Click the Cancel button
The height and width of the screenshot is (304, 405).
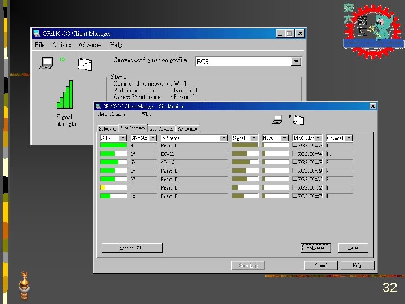(321, 265)
